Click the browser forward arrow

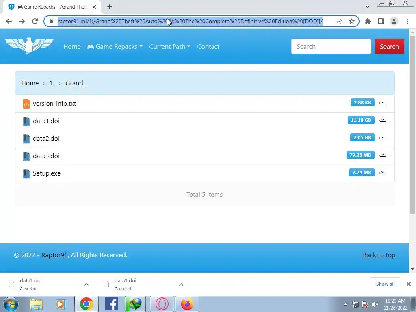[x=22, y=21]
